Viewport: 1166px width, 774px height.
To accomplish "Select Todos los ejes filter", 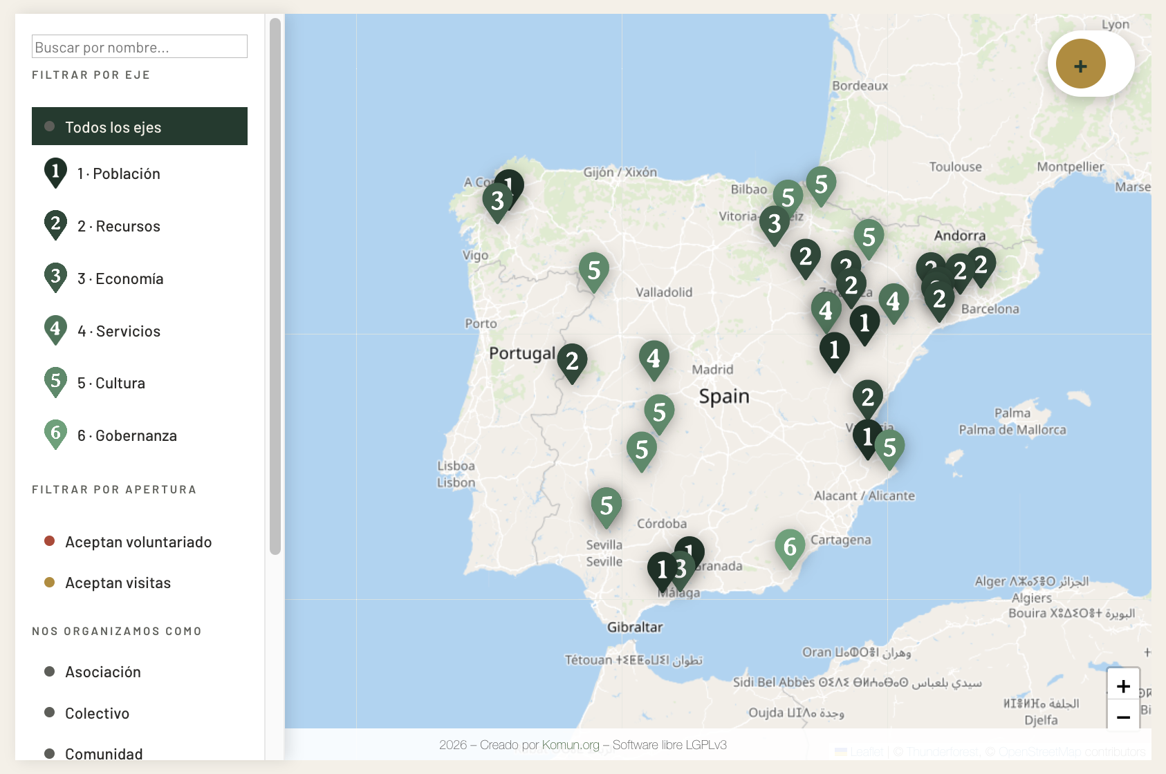I will click(140, 126).
